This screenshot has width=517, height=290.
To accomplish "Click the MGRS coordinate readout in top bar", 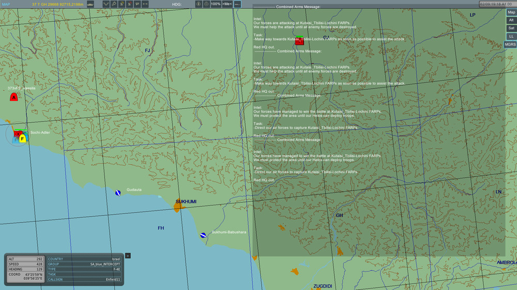I will tap(58, 4).
